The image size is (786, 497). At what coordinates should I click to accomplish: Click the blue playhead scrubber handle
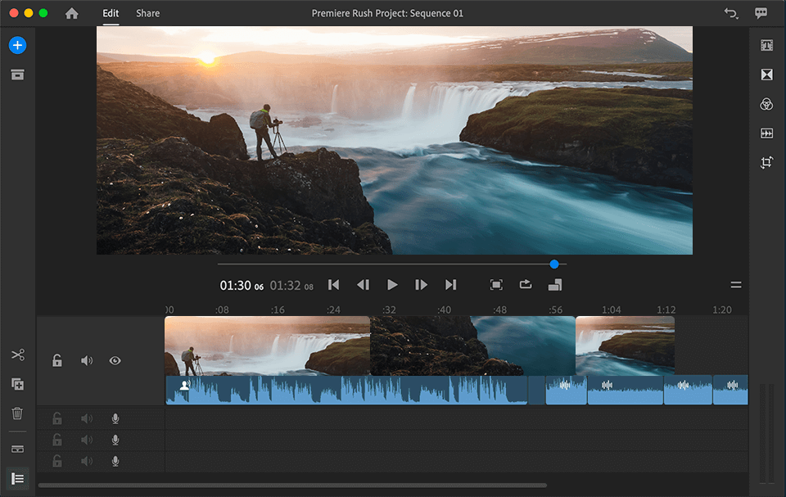(x=554, y=264)
